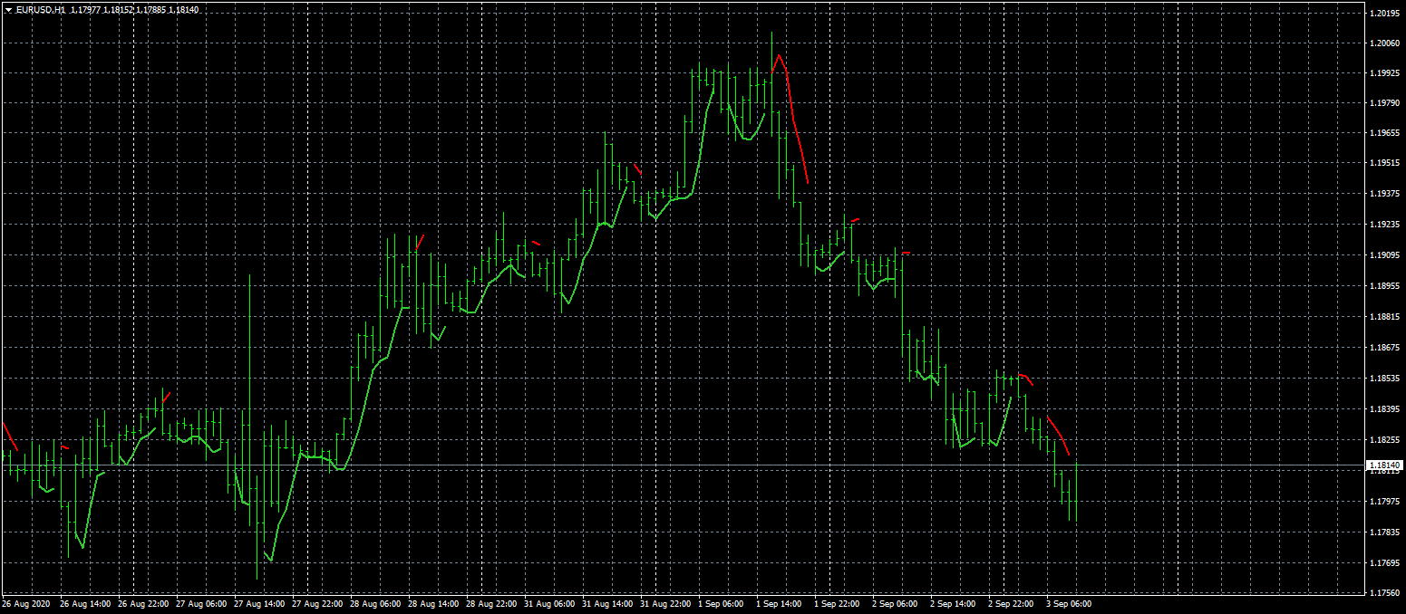Click the 26 Aug 22:00 time label
Screen dimensions: 1406x614
tap(143, 604)
